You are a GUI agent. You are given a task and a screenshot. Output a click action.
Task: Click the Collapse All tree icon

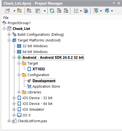tap(66, 11)
